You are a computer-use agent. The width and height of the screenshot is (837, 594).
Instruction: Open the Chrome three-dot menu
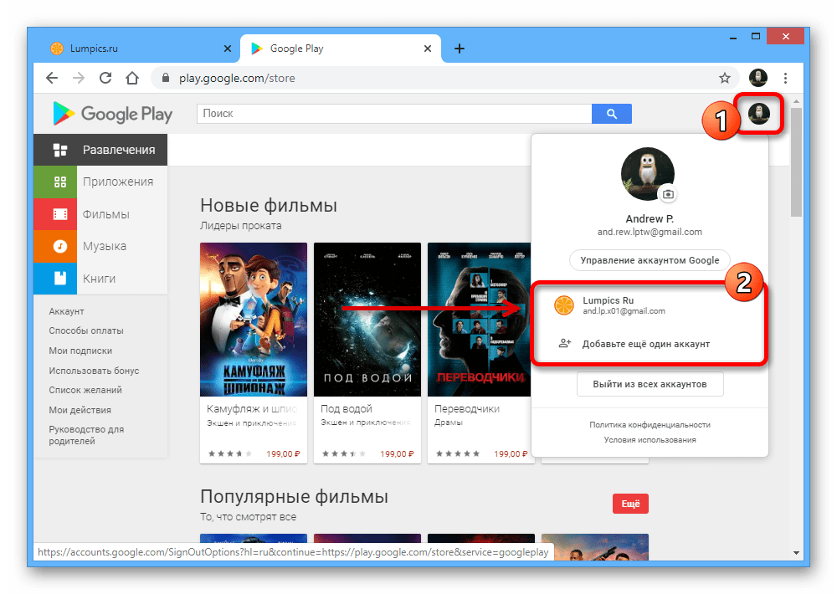[x=785, y=79]
